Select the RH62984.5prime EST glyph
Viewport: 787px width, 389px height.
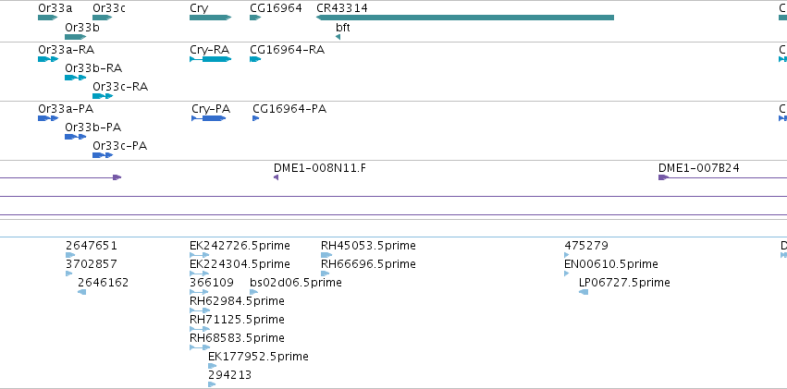point(200,310)
